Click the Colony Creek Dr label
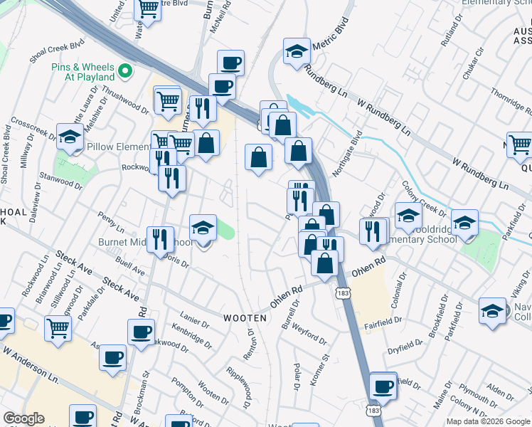Viewport: 532px width, 427px height. point(424,199)
